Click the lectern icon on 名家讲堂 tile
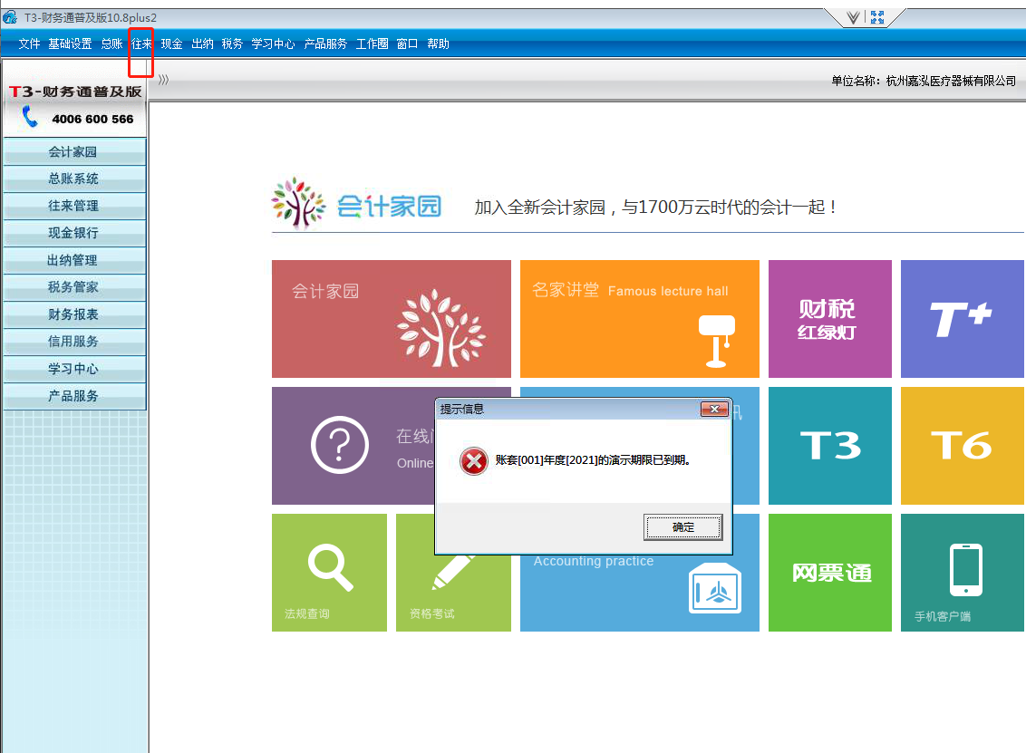Viewport: 1026px width, 753px height. tap(717, 341)
